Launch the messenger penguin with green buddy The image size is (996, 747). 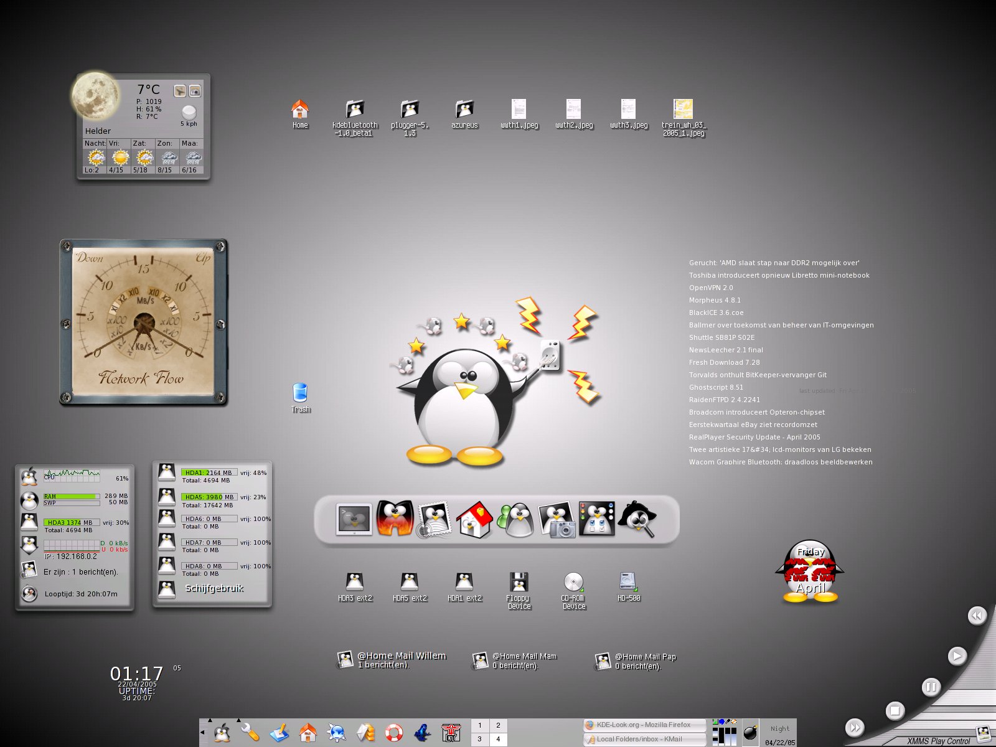pos(515,520)
